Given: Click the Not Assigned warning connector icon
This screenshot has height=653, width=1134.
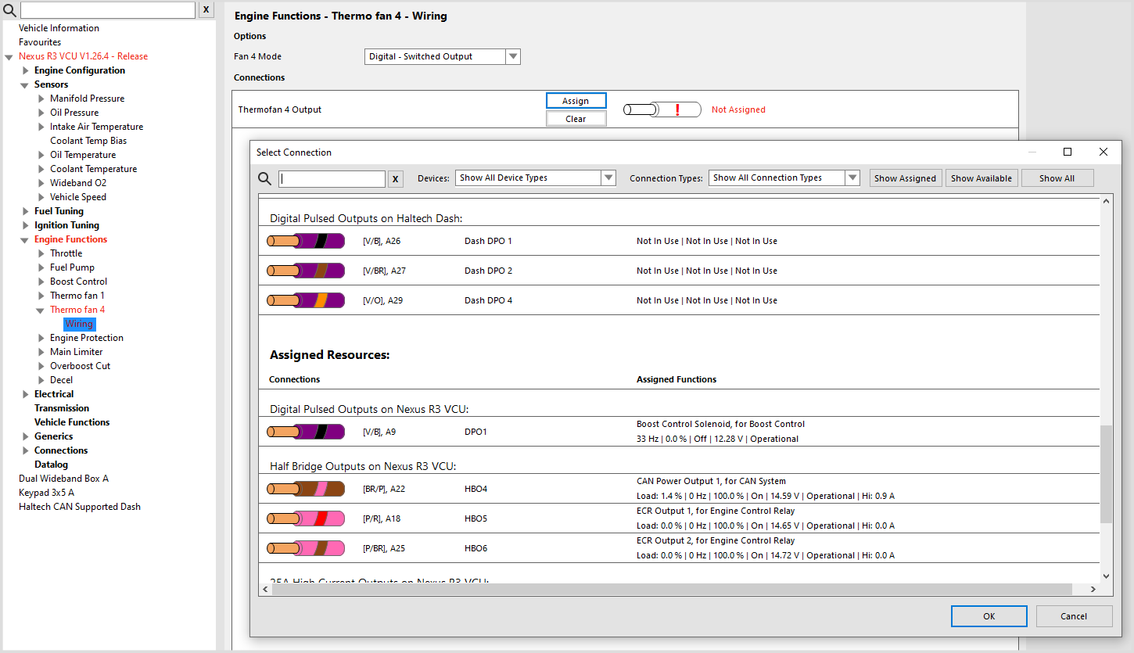Looking at the screenshot, I should 662,110.
